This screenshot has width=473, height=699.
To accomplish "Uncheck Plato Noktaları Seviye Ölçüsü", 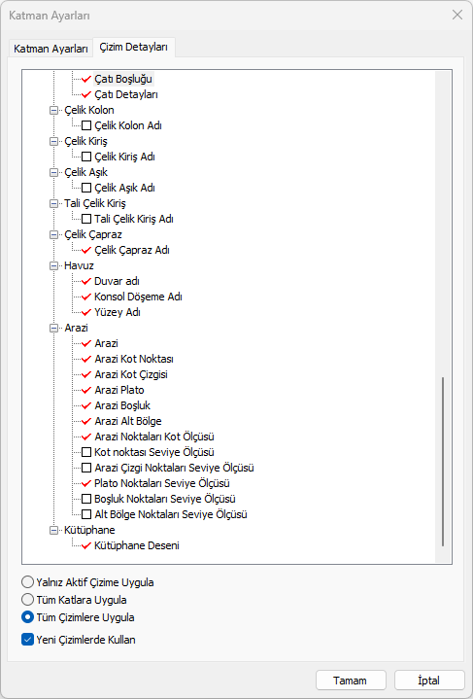I will click(86, 484).
